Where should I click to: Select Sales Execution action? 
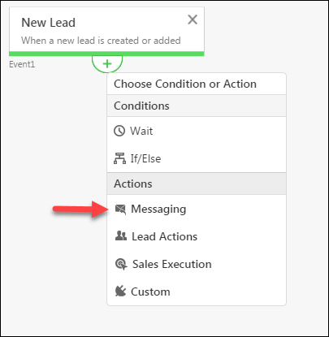197,264
